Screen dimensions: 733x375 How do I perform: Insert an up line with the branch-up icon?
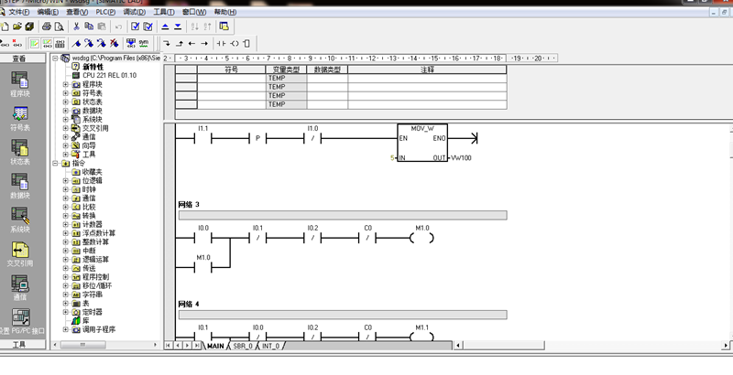click(179, 43)
